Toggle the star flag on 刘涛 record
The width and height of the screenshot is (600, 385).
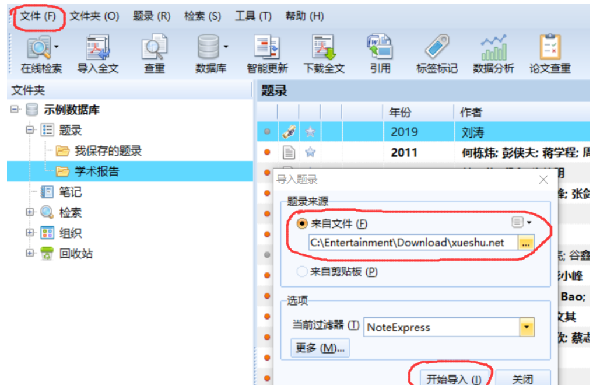[x=310, y=132]
